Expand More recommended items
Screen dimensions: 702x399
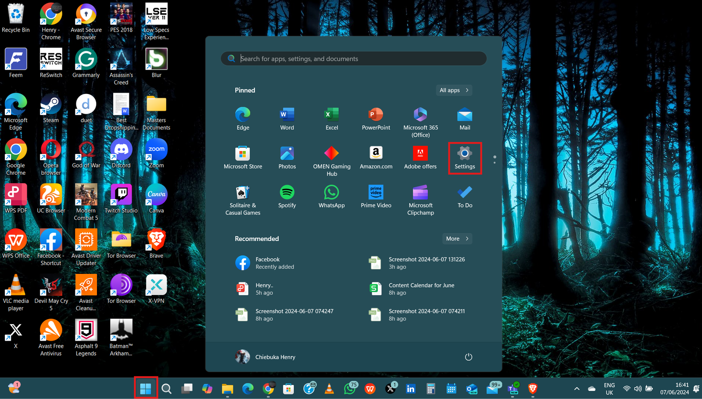coord(457,238)
